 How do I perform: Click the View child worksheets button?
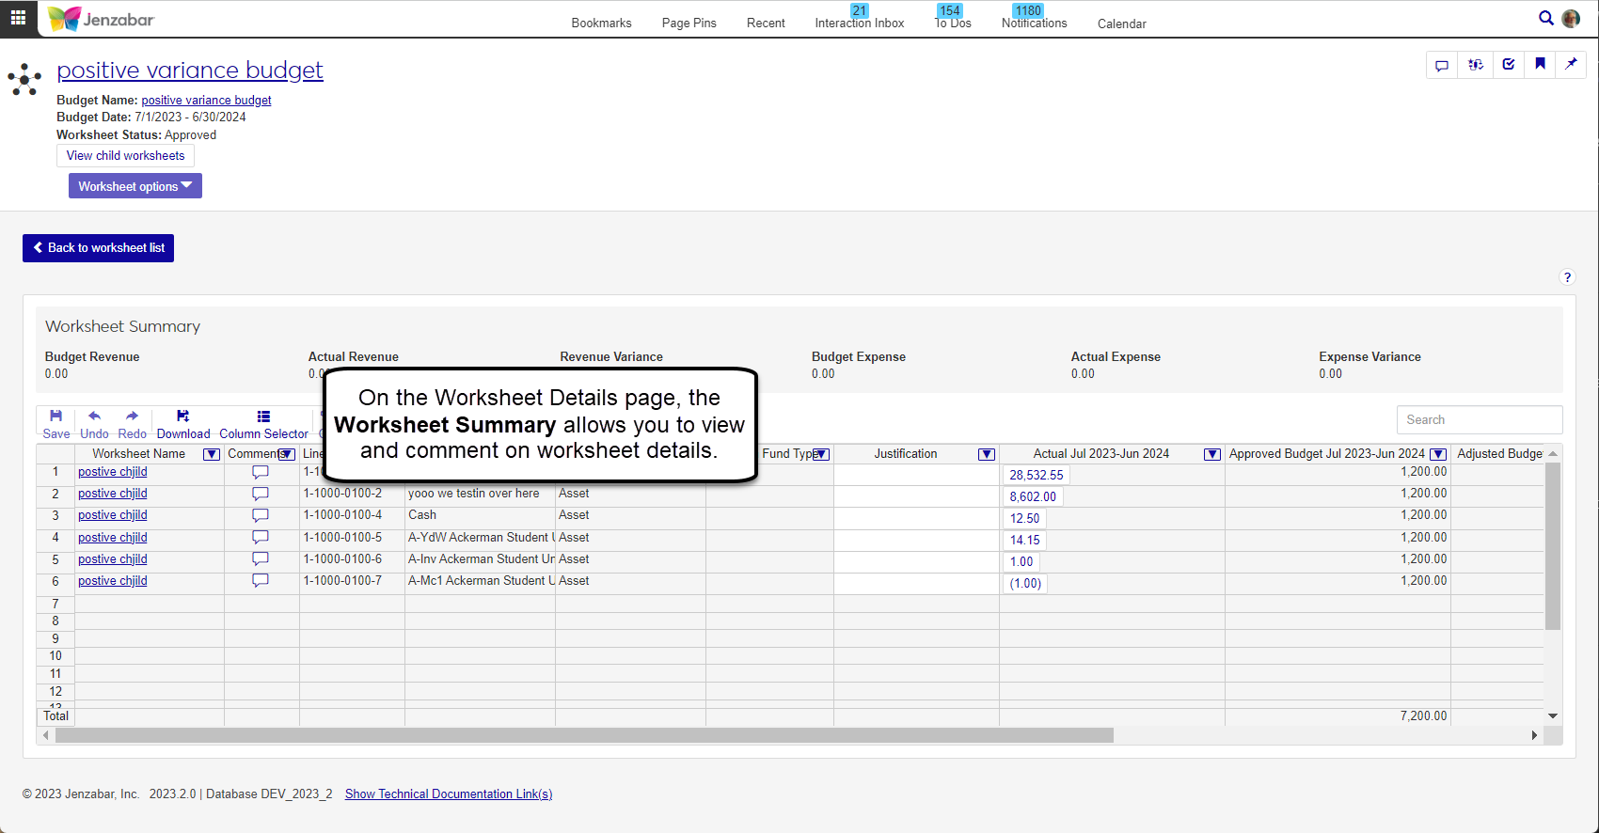126,156
